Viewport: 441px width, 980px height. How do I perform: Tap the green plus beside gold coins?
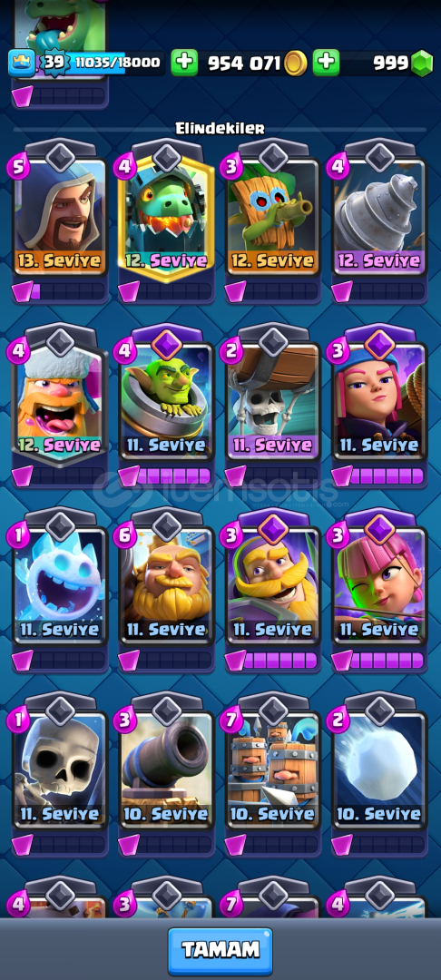pyautogui.click(x=184, y=63)
